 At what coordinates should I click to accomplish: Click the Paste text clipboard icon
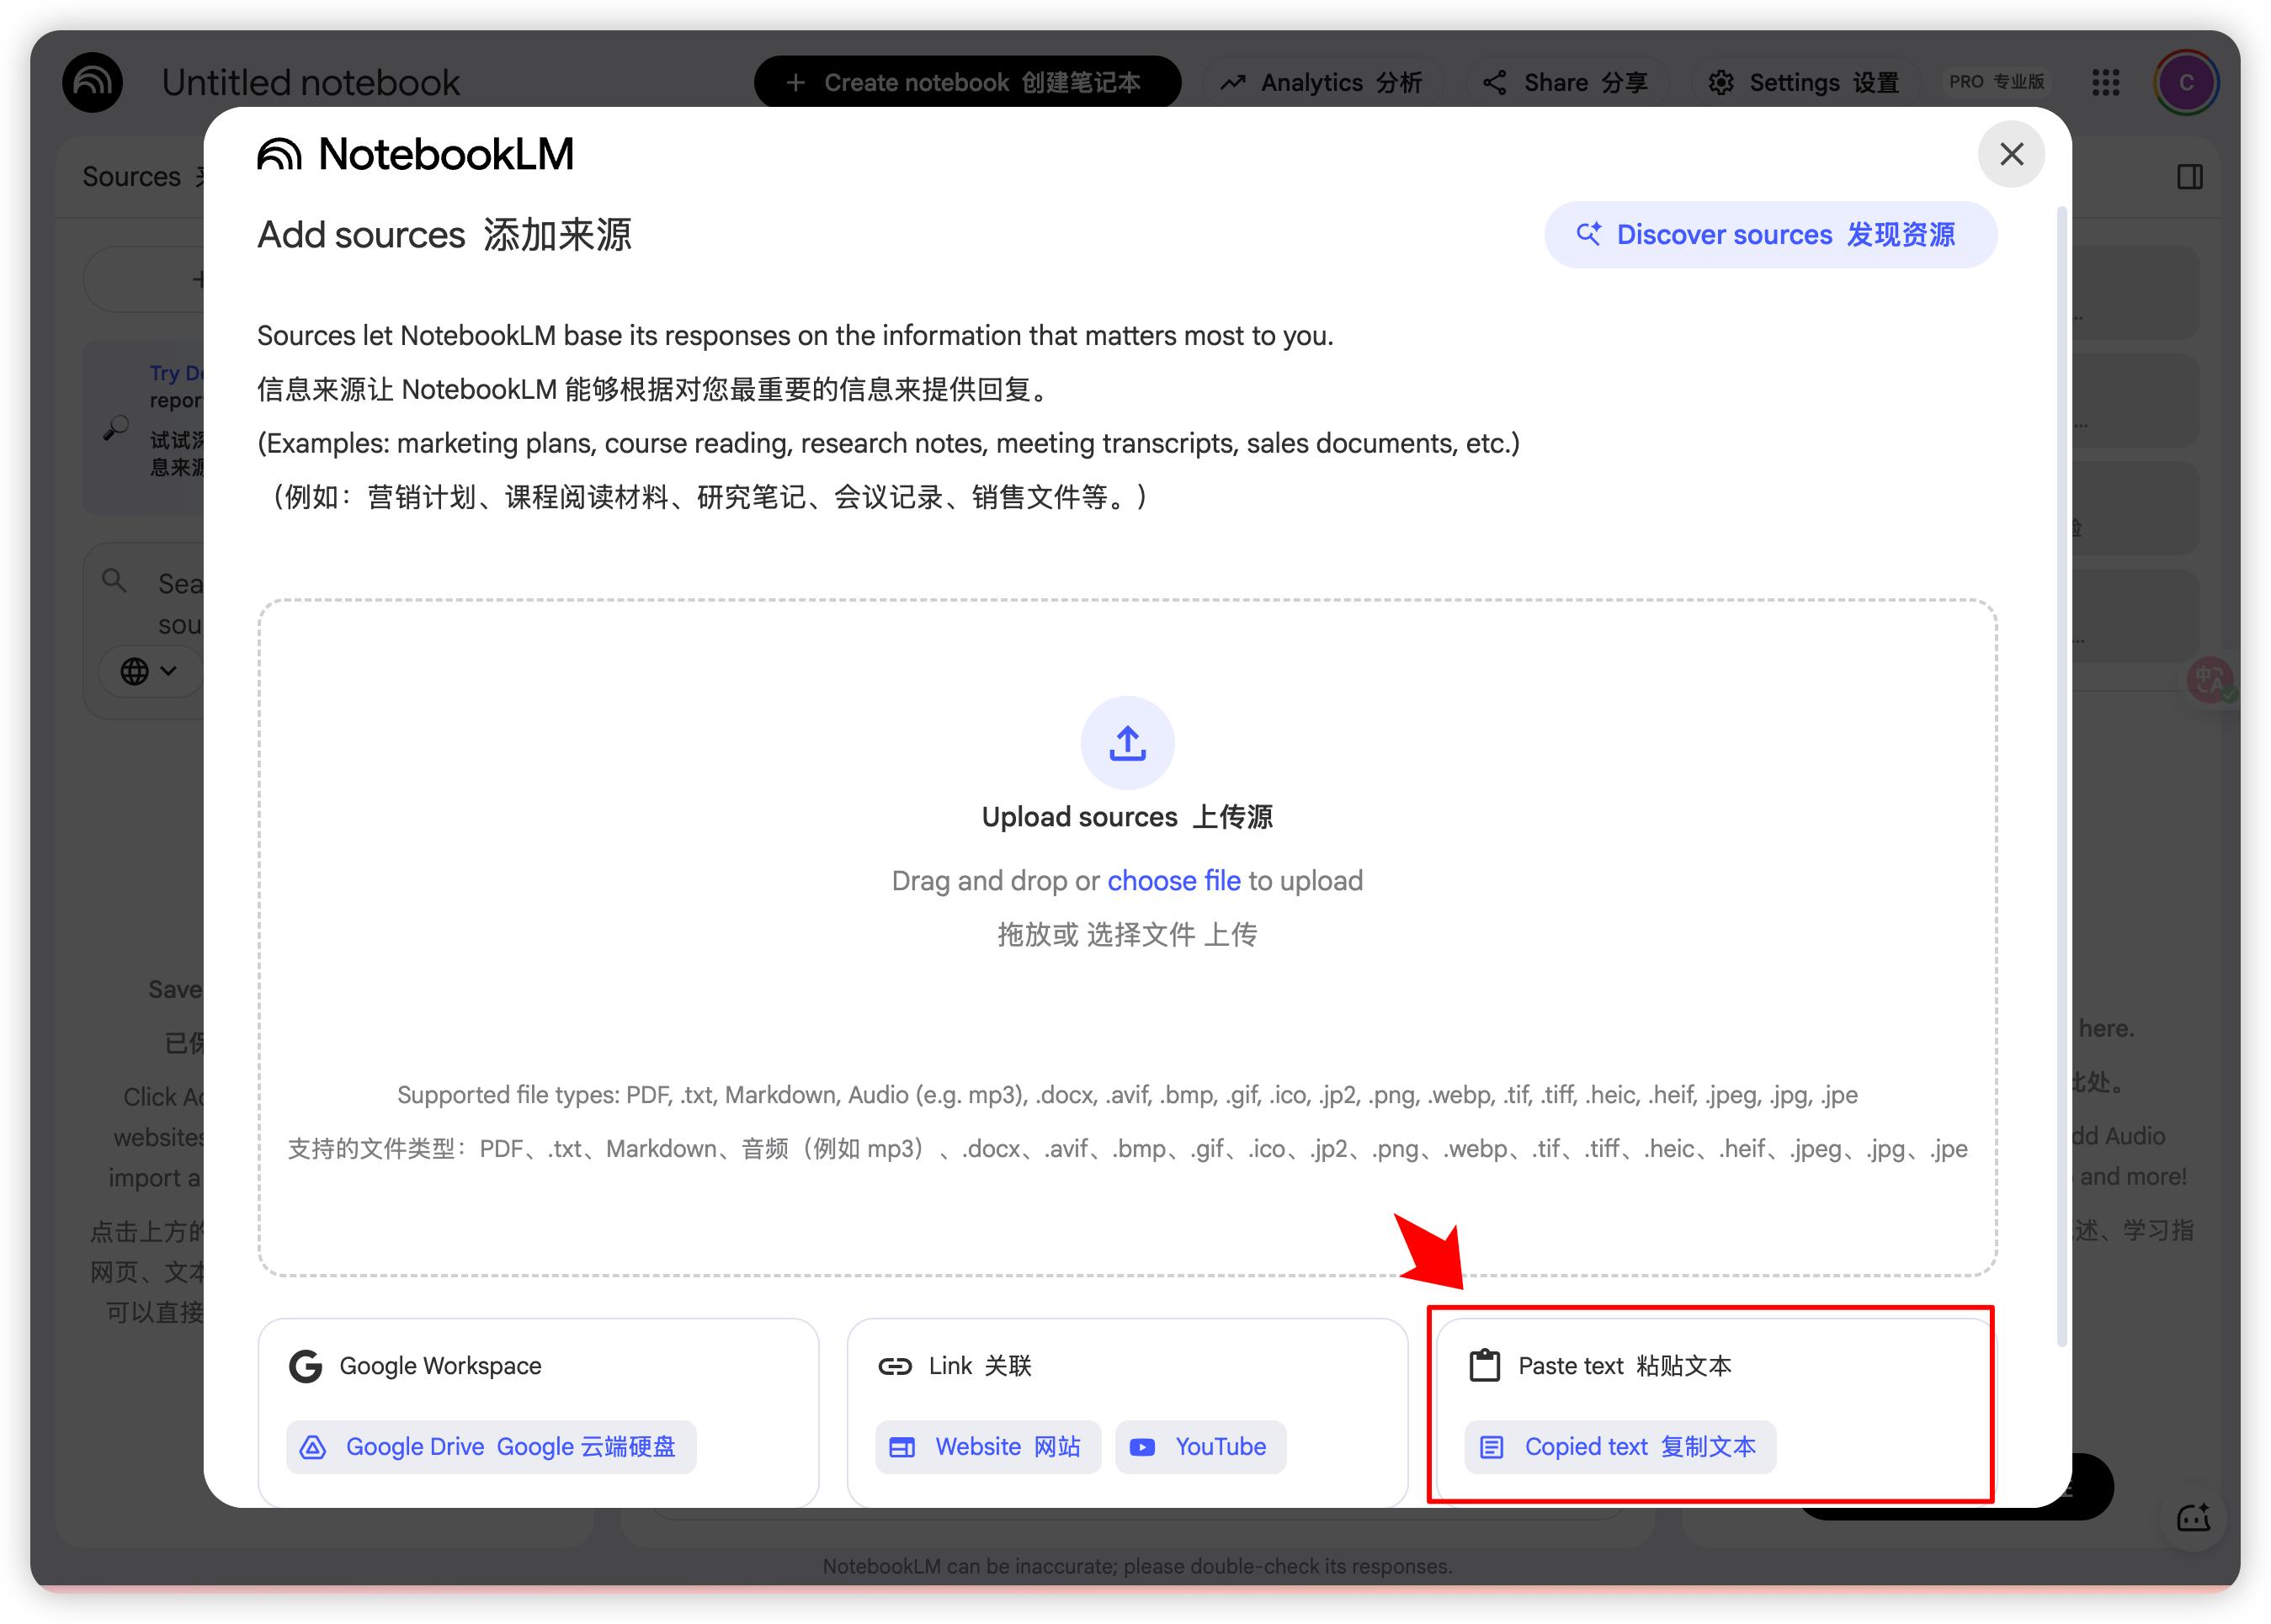pos(1484,1366)
